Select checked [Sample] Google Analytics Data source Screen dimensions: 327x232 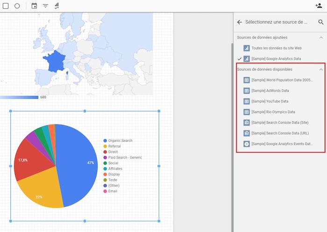tap(276, 59)
